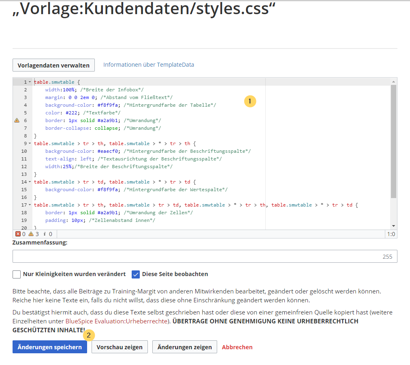Collapse the code block at line 9

coord(30,143)
